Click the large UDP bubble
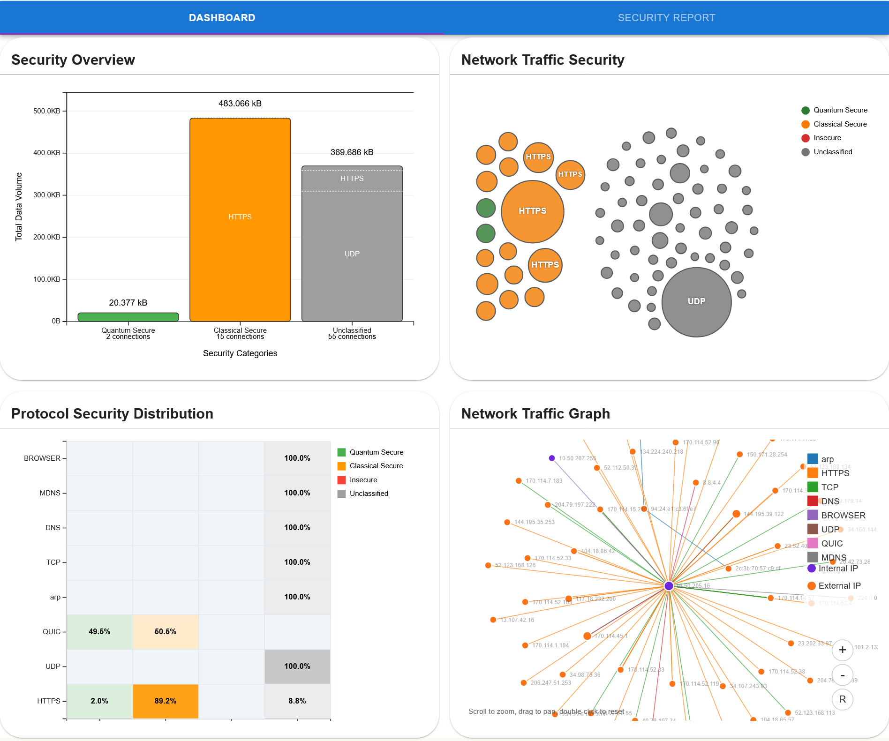Screen dimensions: 889x741 (696, 302)
